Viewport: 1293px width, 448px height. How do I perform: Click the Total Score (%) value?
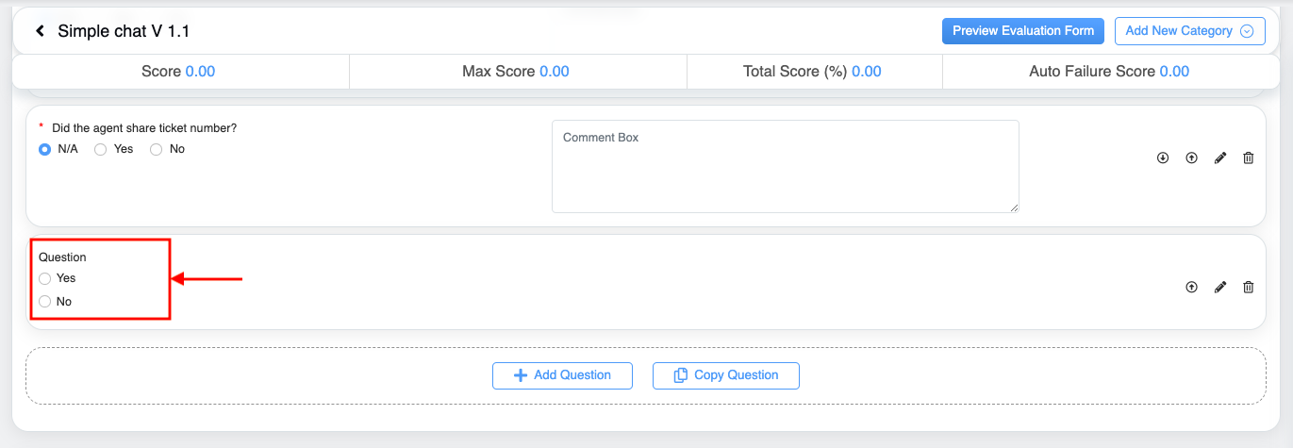coord(867,72)
